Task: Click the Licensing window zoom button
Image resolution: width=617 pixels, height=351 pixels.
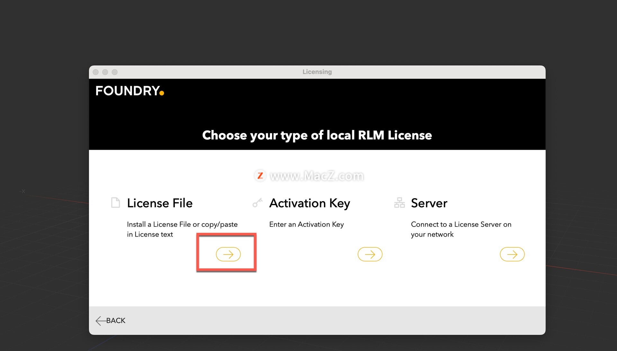Action: click(x=115, y=72)
